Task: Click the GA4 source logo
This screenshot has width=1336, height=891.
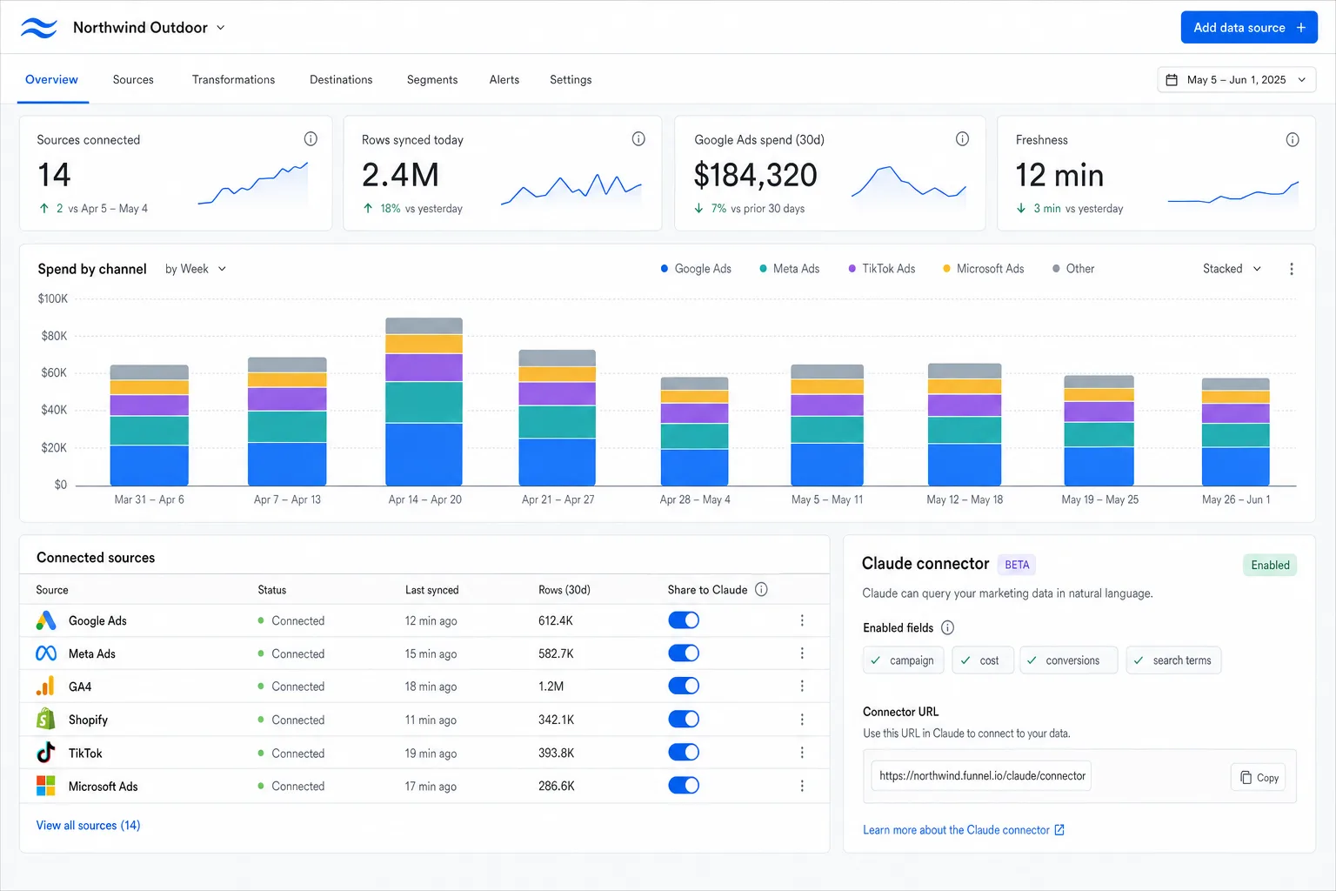Action: pos(46,687)
